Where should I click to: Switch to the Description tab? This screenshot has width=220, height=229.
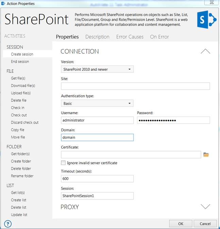[x=97, y=37]
